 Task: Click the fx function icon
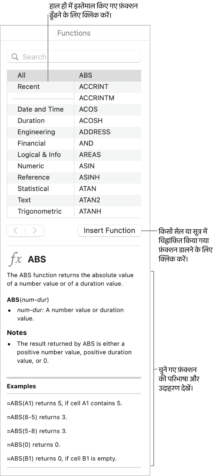pos(15,259)
